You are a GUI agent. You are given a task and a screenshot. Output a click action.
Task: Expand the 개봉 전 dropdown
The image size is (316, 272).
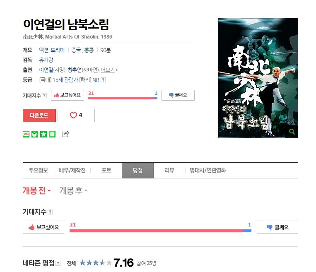pos(36,190)
